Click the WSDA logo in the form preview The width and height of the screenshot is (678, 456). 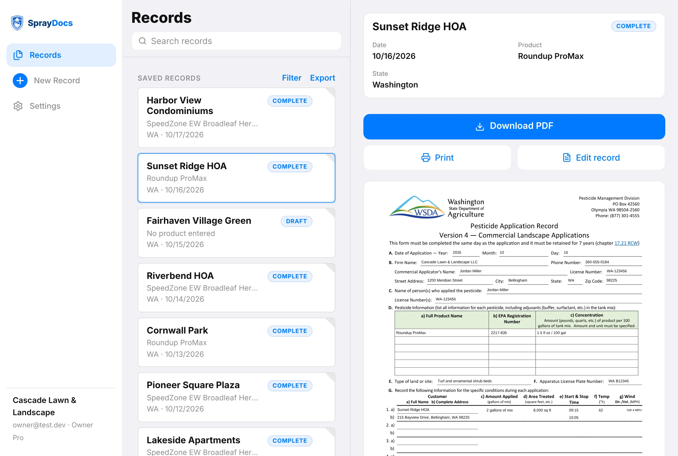point(437,207)
